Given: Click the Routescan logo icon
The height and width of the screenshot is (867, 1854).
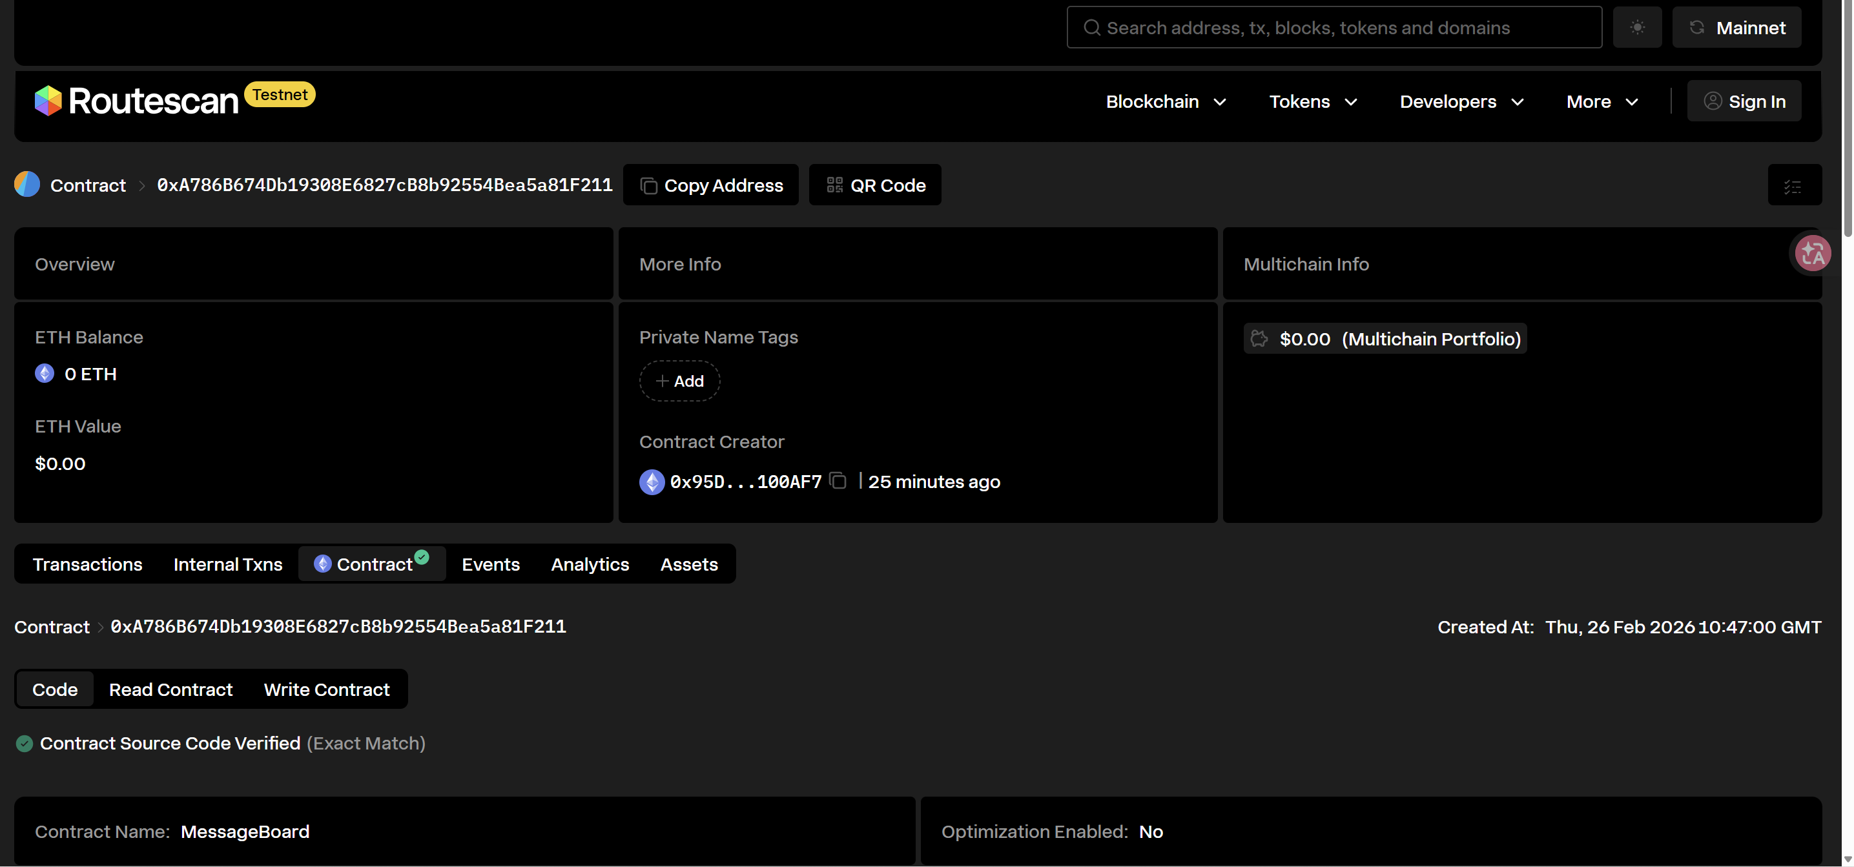Looking at the screenshot, I should pyautogui.click(x=48, y=101).
